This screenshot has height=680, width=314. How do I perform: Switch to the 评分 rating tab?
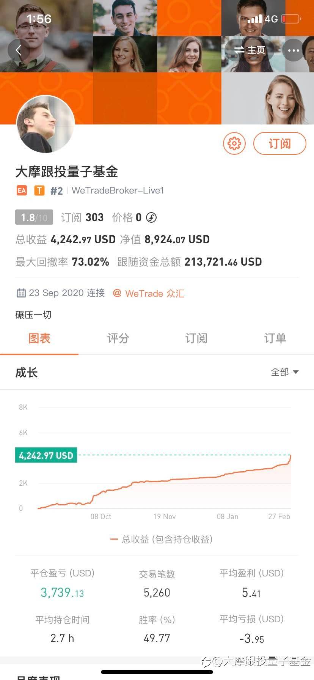pos(118,338)
